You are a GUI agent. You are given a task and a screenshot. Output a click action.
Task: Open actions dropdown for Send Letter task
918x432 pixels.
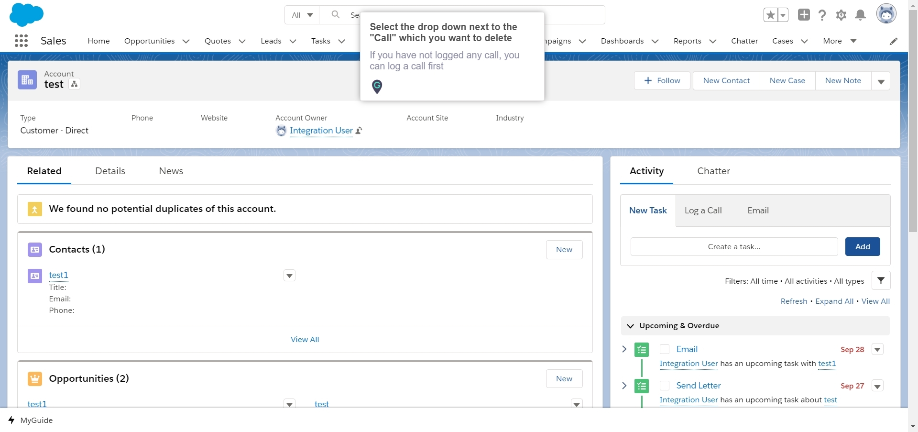[877, 386]
